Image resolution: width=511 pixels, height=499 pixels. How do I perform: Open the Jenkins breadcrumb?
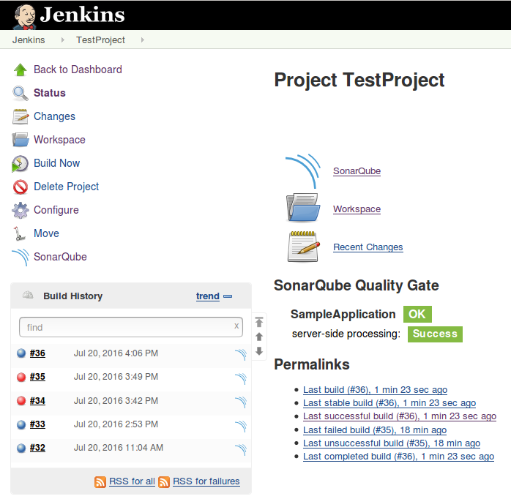[x=29, y=40]
